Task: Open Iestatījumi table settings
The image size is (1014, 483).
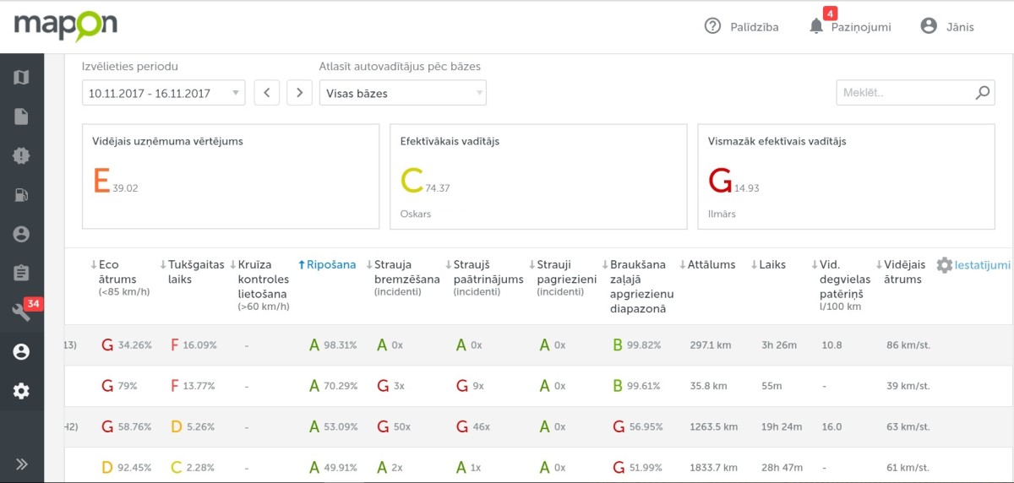Action: [x=973, y=265]
